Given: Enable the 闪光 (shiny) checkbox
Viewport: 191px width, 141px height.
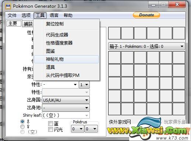Looking at the screenshot, I should (x=50, y=129).
